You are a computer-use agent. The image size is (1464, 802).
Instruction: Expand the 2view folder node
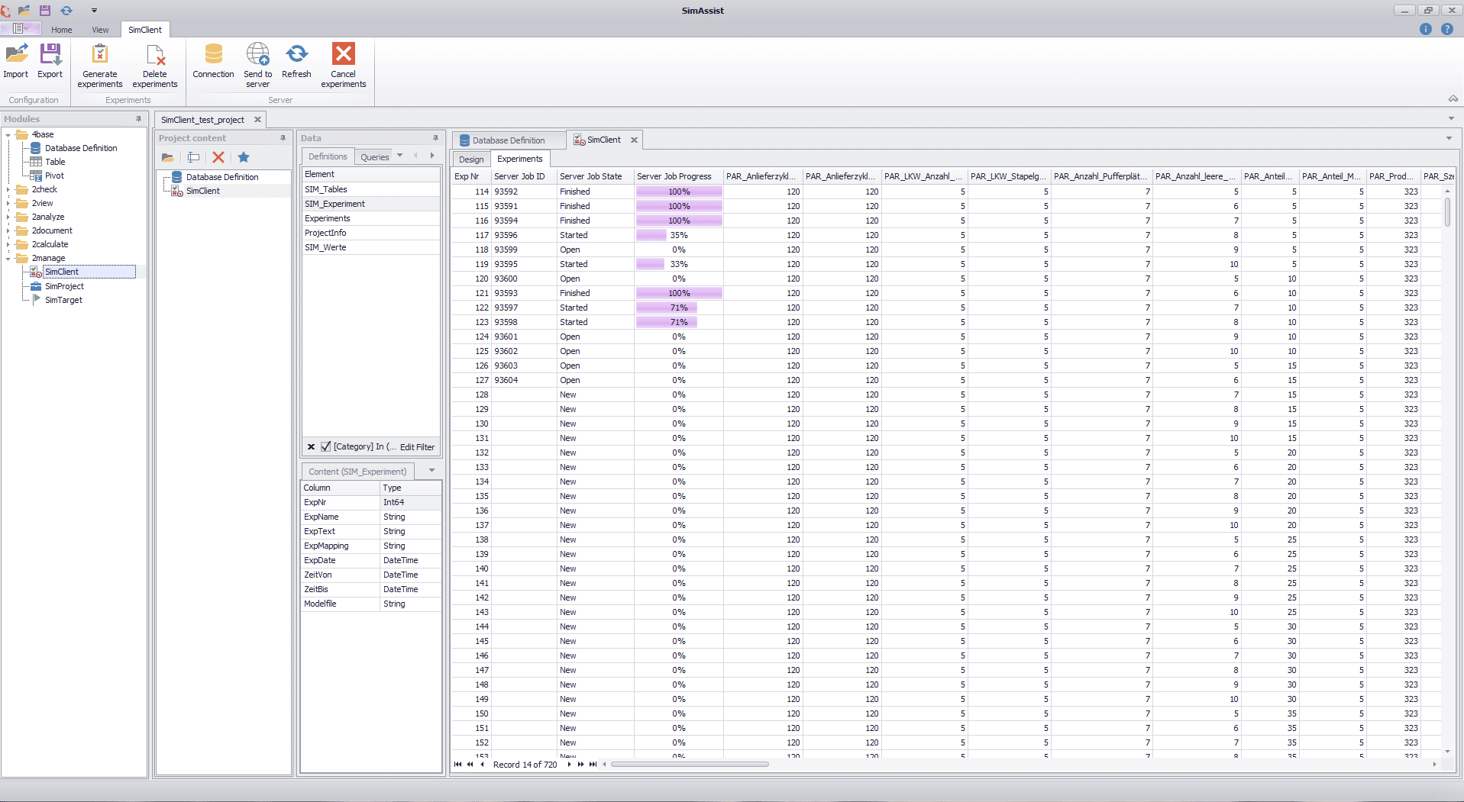8,204
